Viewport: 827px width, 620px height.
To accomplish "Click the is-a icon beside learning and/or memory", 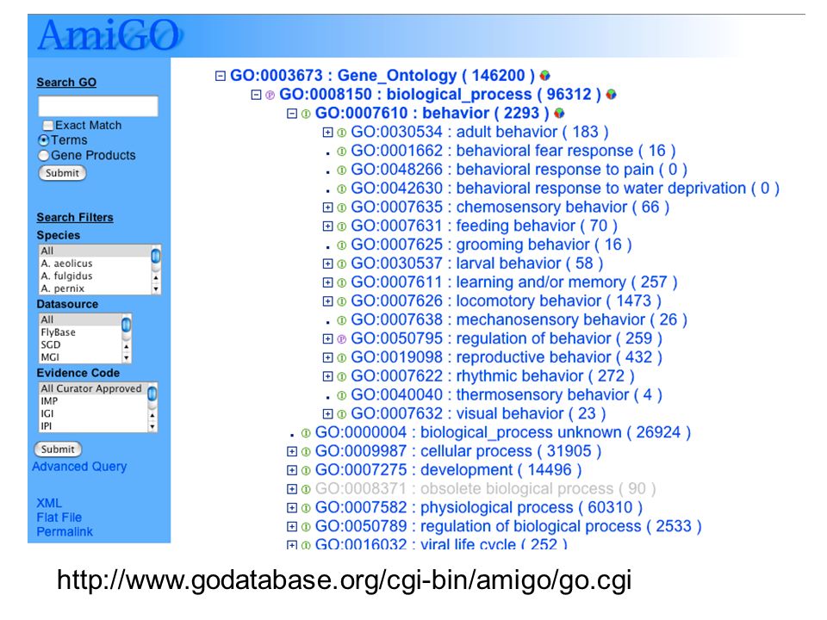I will coord(342,282).
